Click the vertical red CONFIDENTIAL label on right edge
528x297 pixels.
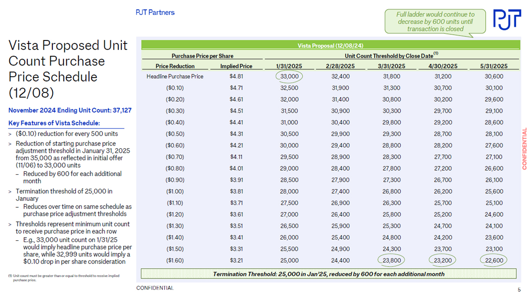point(524,148)
